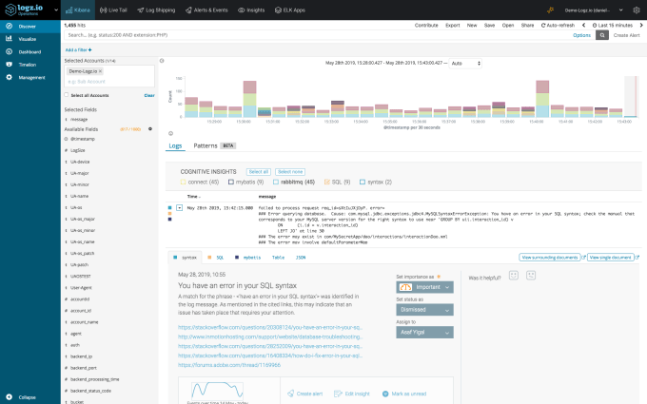Image resolution: width=647 pixels, height=404 pixels.
Task: Click the Create Alert link
Action: 627,34
